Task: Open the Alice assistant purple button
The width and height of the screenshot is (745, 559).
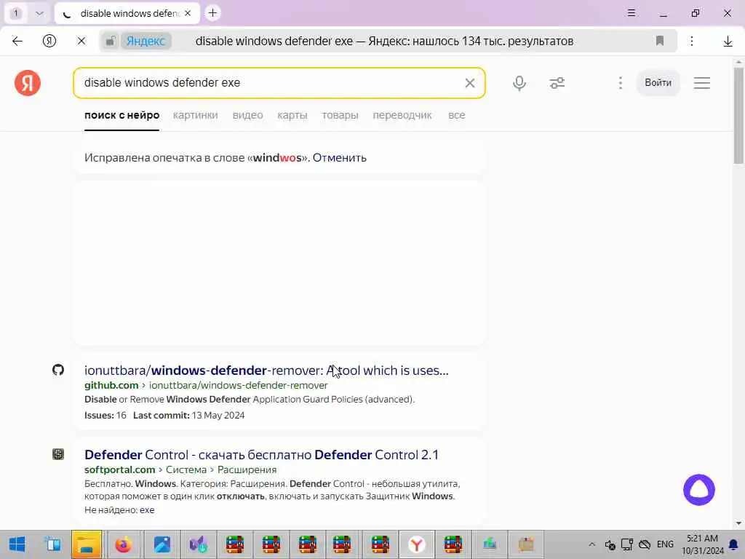Action: pyautogui.click(x=699, y=490)
